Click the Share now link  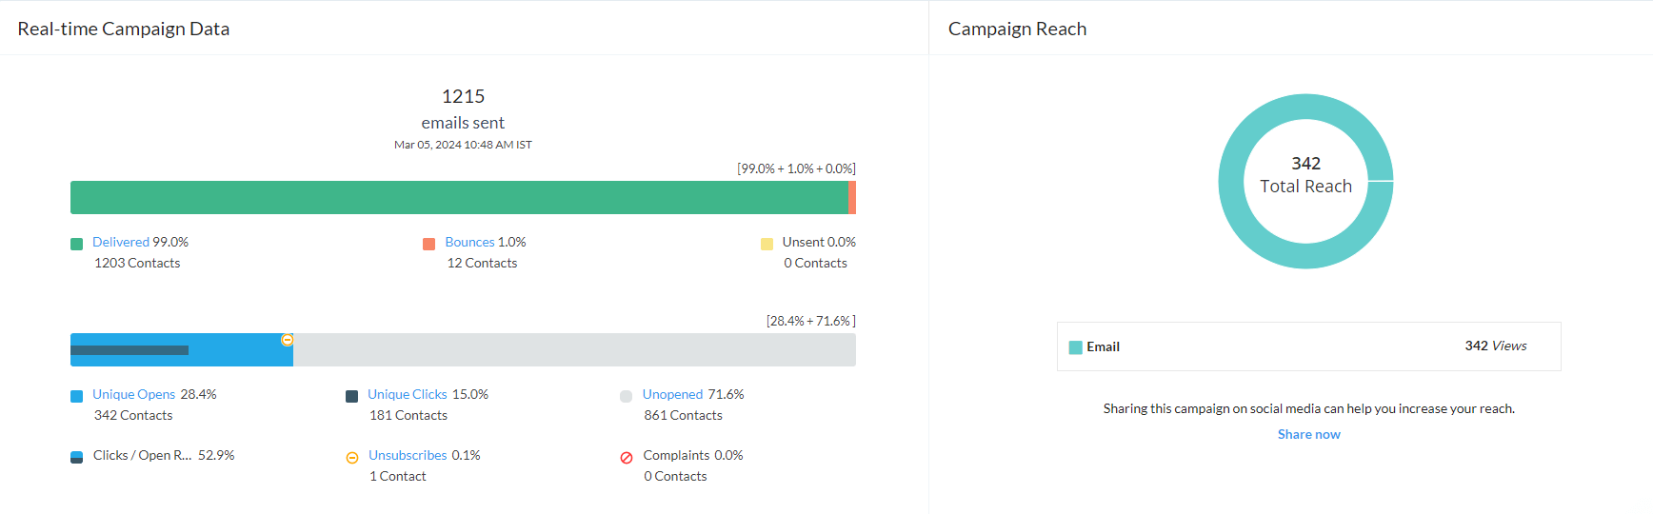point(1308,435)
